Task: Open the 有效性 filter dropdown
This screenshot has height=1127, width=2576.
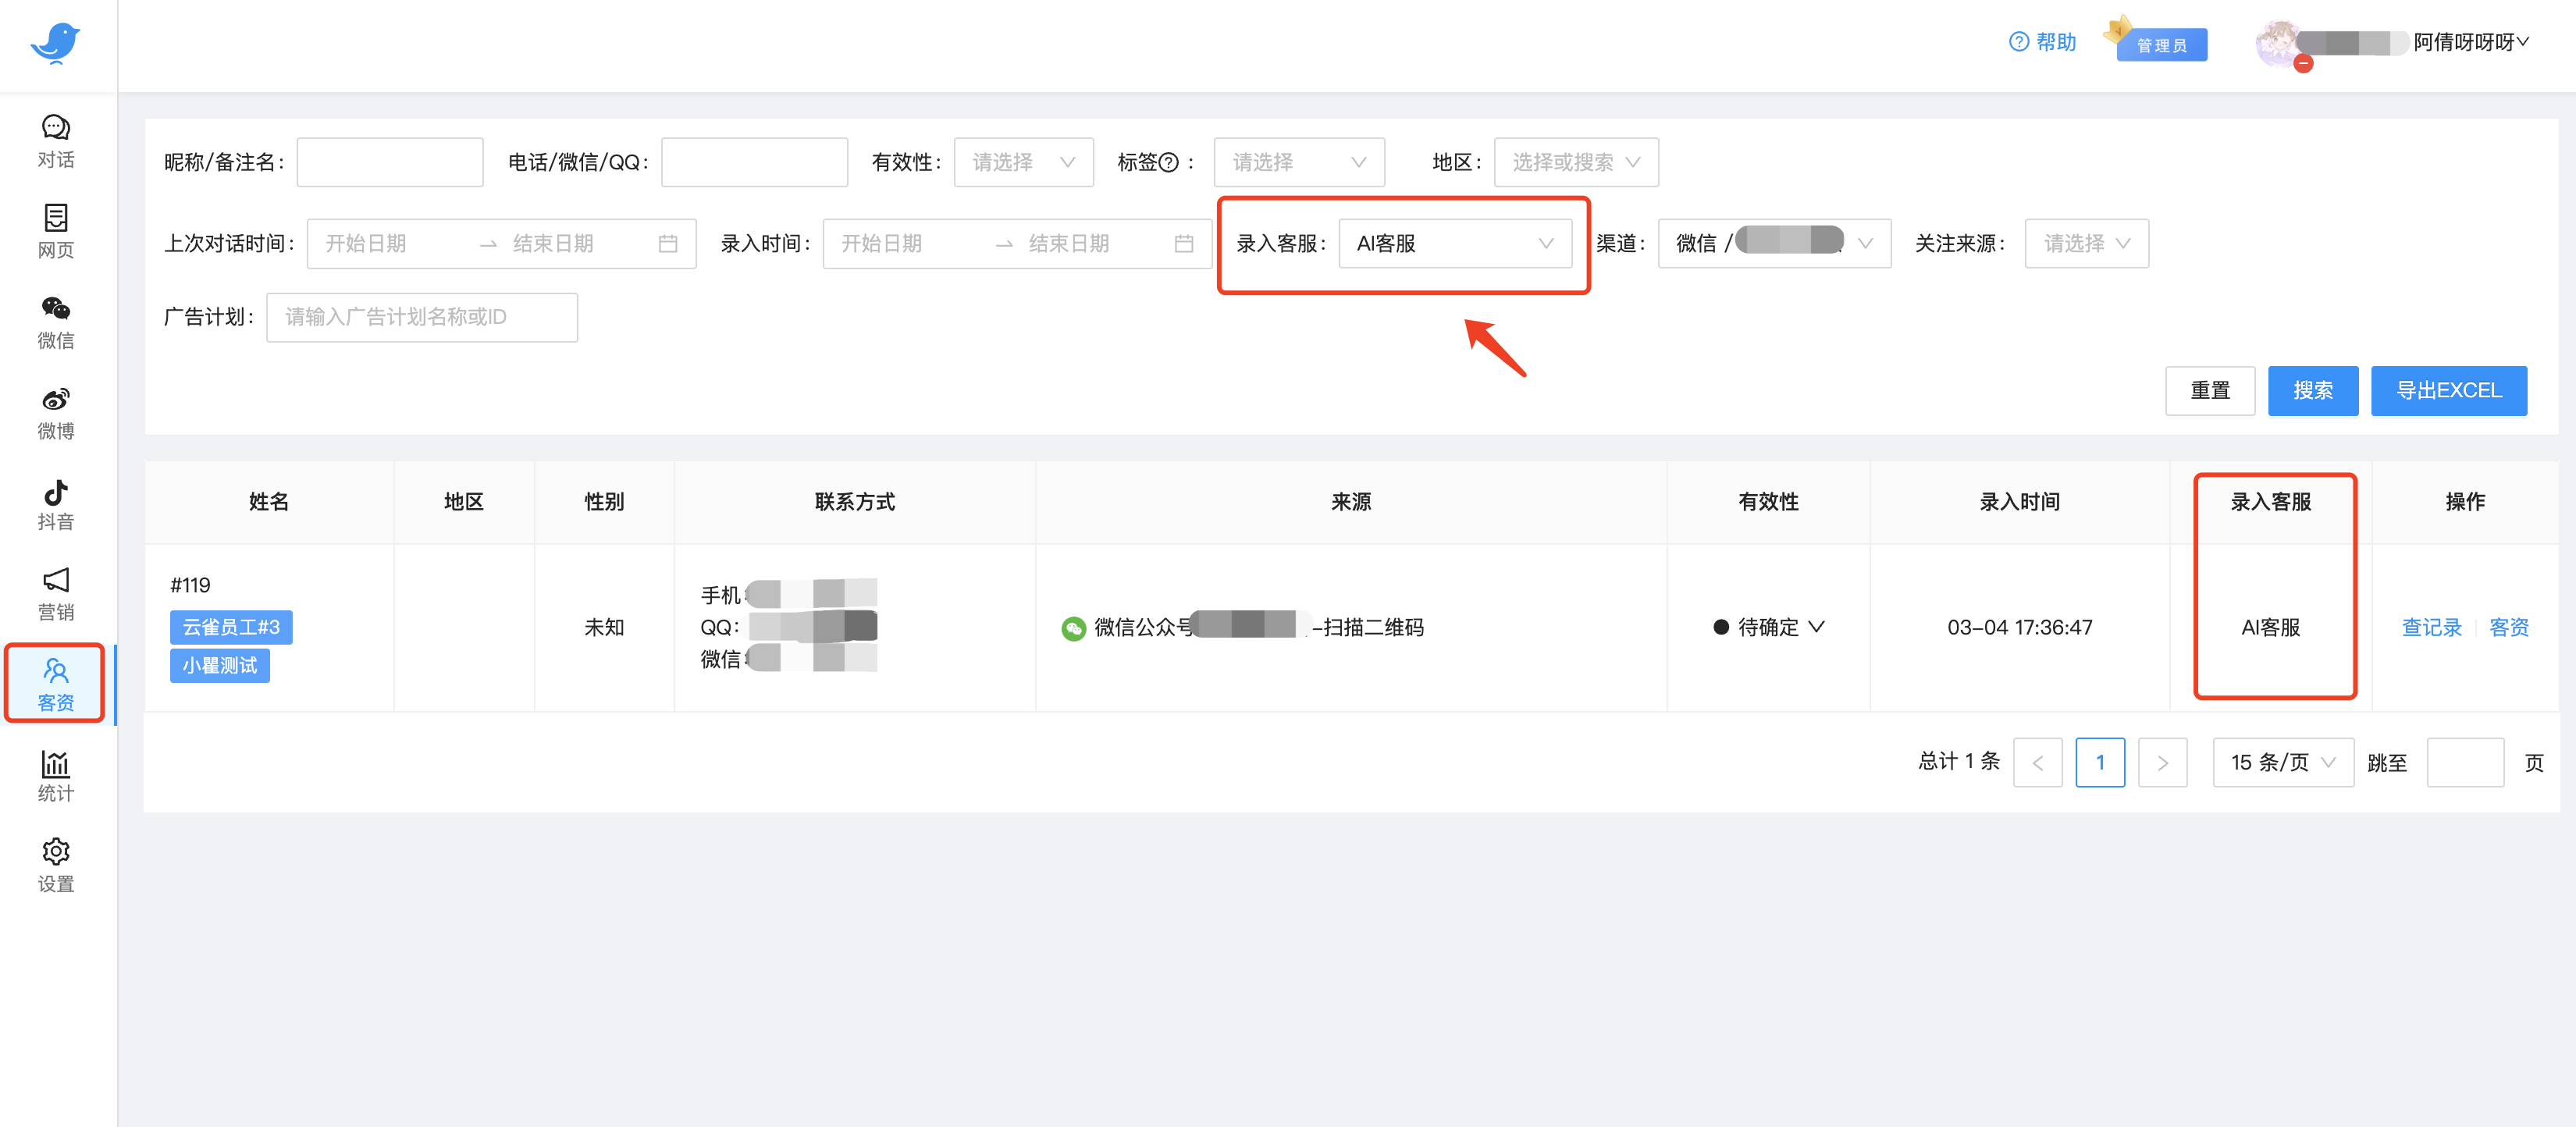Action: point(1023,162)
